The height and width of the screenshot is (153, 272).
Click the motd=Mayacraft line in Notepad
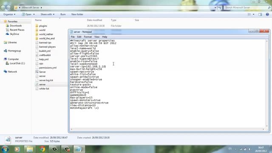(x=84, y=108)
